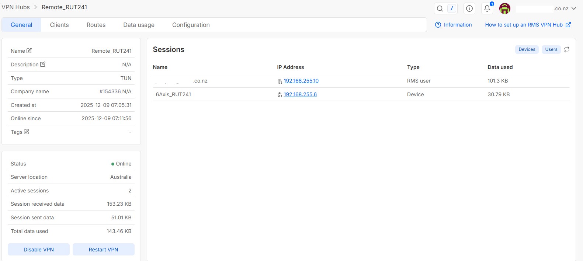Toggle the Users session filter
The width and height of the screenshot is (583, 261).
click(551, 49)
